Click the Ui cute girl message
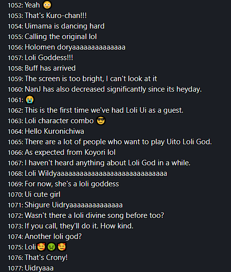231x272 pixels. tap(42, 194)
